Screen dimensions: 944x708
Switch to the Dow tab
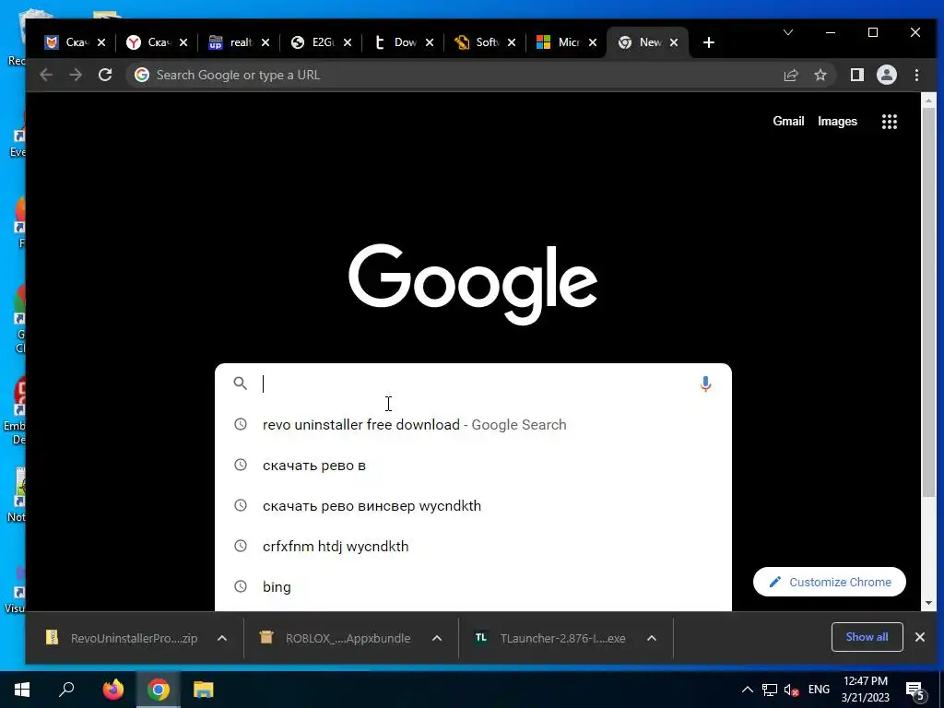tap(403, 42)
